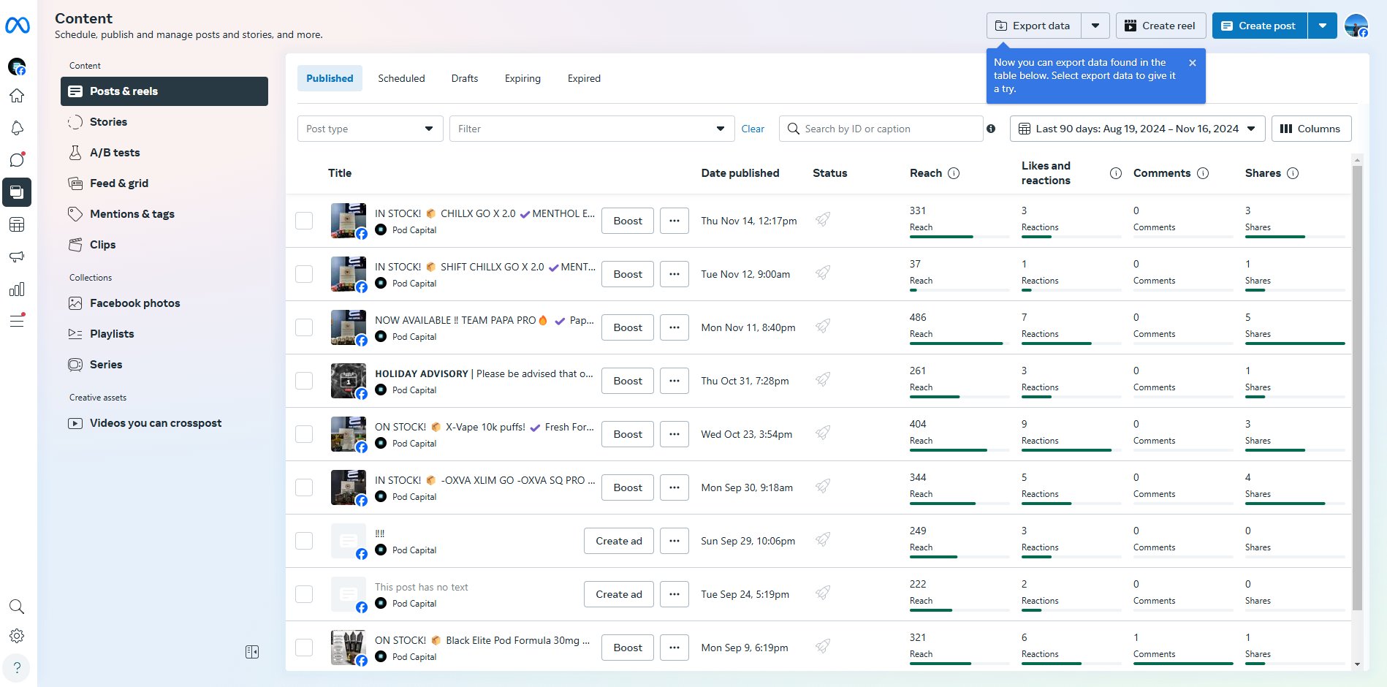This screenshot has width=1387, height=687.
Task: Open the Post type dropdown
Action: [370, 129]
